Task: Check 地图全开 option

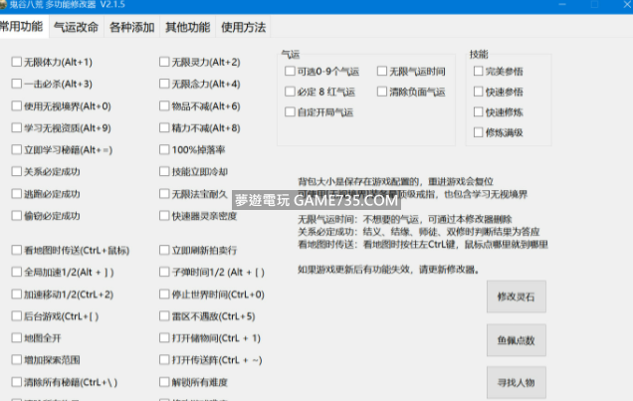Action: [x=17, y=337]
